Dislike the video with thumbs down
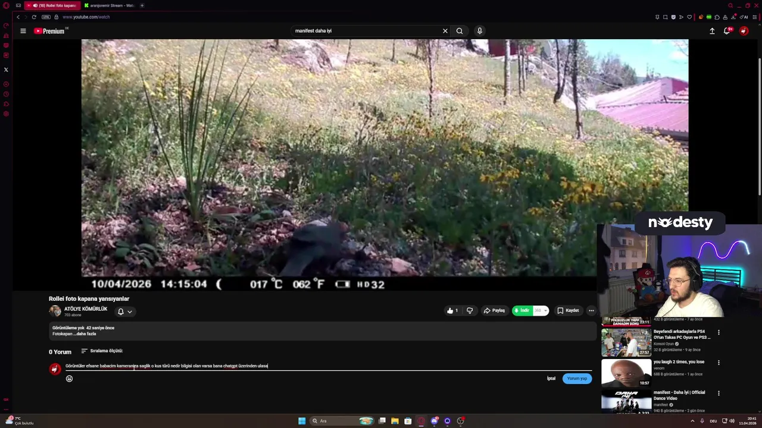The image size is (762, 428). tap(470, 310)
